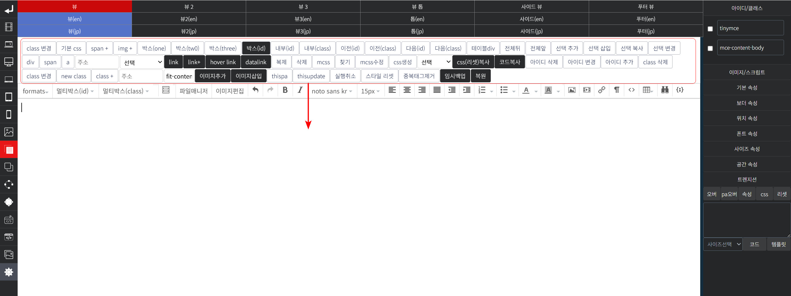Click the settings gear in left sidebar
Image resolution: width=791 pixels, height=296 pixels.
(x=8, y=272)
